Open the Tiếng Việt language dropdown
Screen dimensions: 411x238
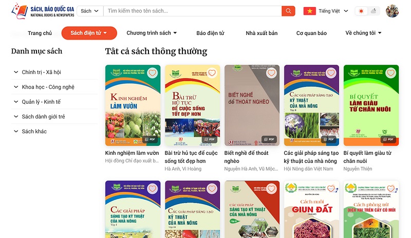pyautogui.click(x=333, y=11)
